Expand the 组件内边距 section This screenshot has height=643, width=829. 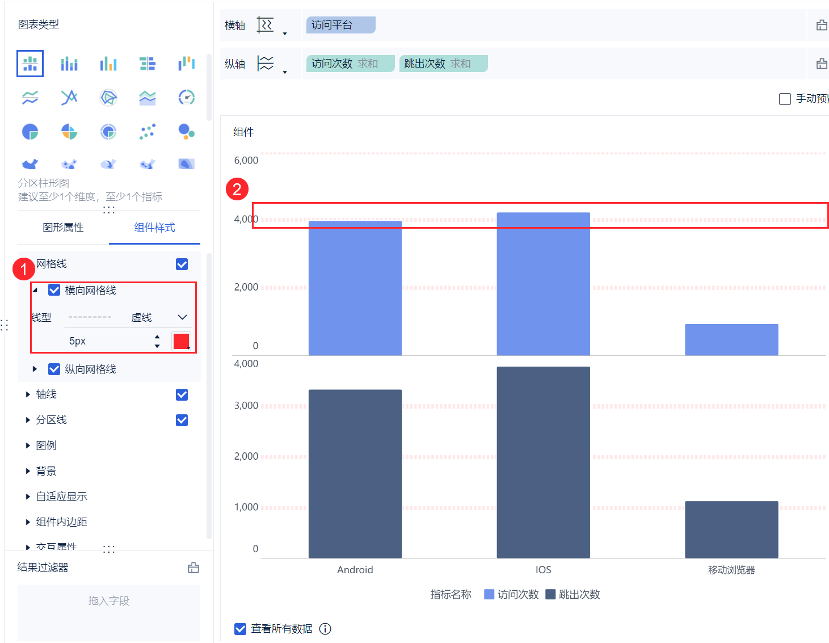pos(28,522)
